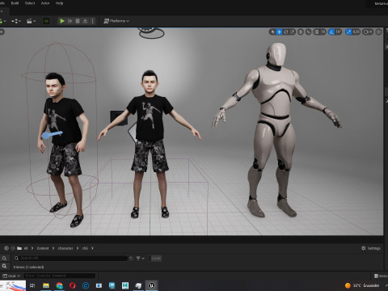
Task: Open content browser Settings
Action: pyautogui.click(x=371, y=248)
